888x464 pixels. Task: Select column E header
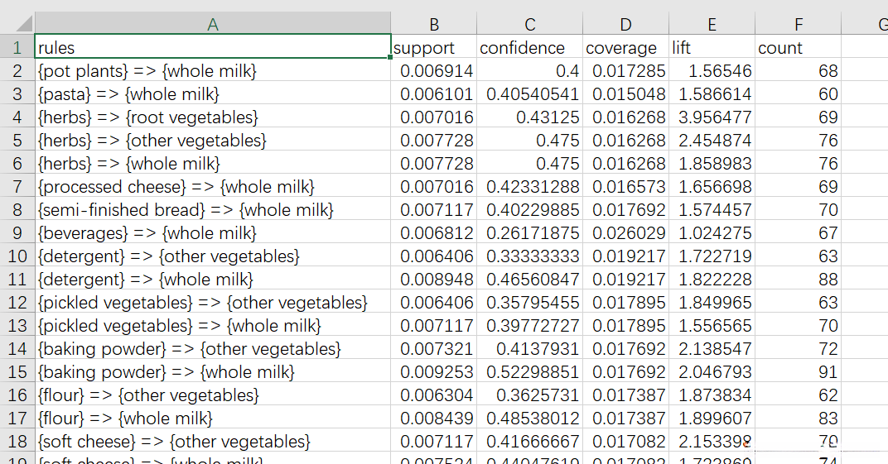click(712, 25)
